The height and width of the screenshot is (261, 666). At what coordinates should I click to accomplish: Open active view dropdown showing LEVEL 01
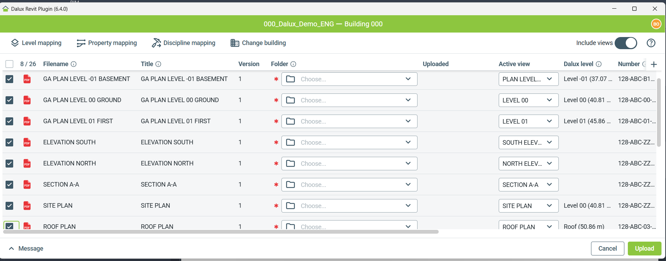click(x=528, y=121)
